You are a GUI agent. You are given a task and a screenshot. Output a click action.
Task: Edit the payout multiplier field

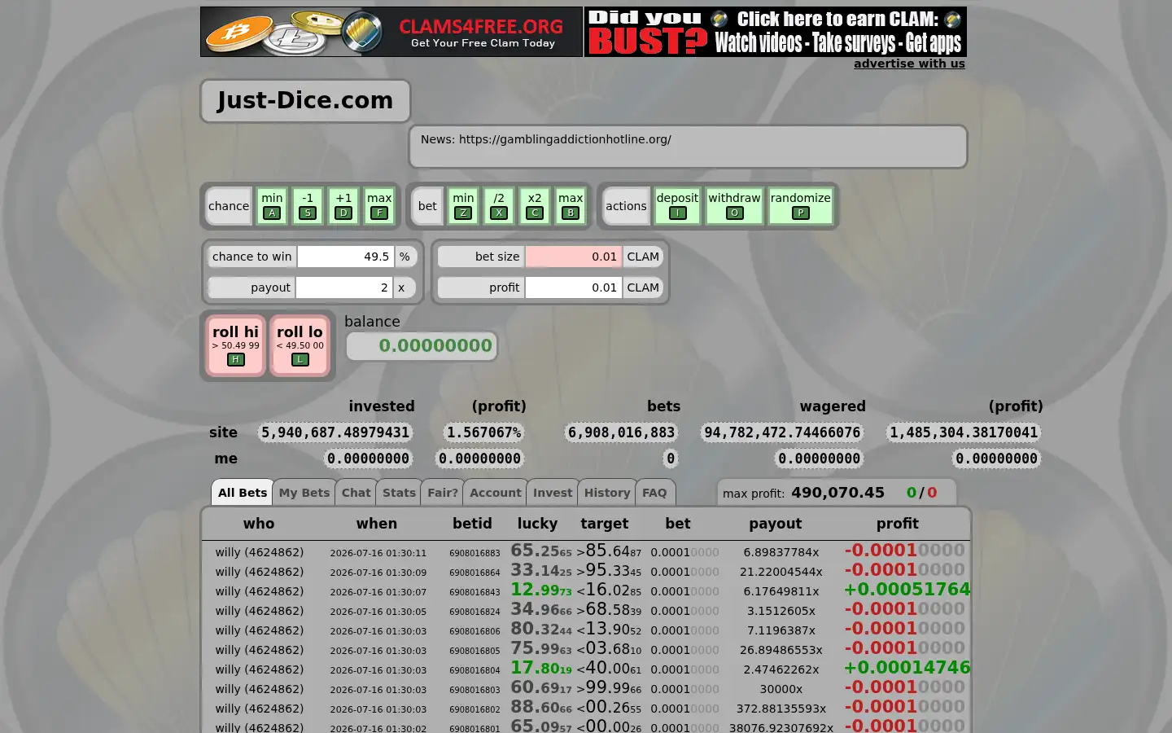[345, 287]
